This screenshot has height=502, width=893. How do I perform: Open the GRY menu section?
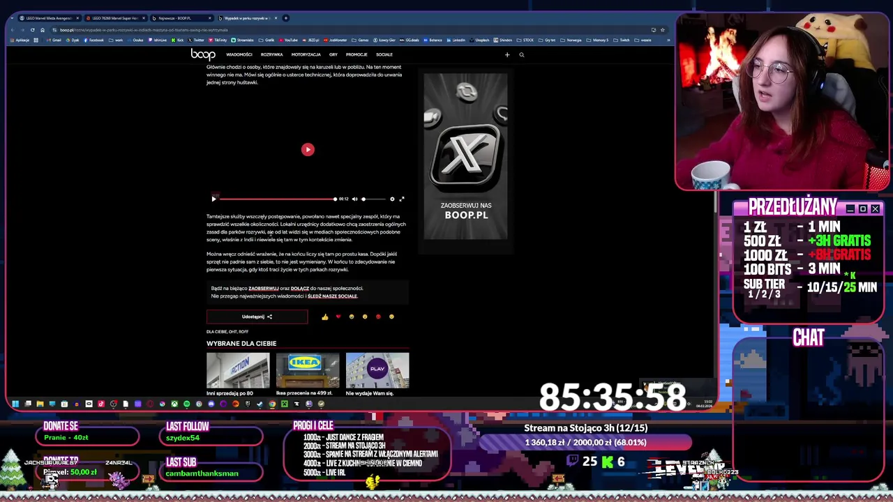(x=333, y=54)
